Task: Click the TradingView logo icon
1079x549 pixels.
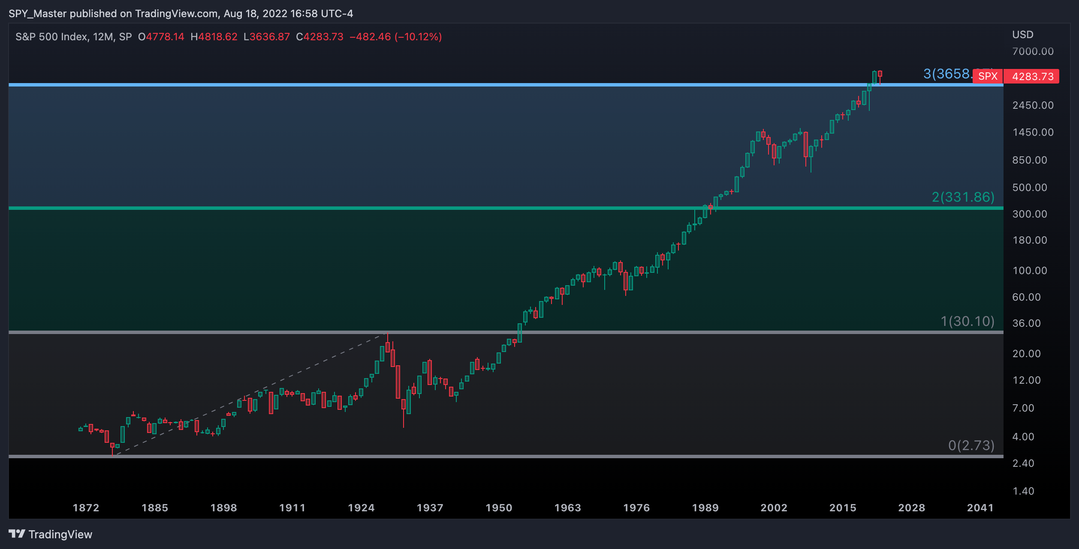Action: tap(17, 534)
